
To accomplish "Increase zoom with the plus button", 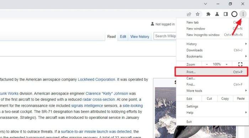I will (x=227, y=64).
